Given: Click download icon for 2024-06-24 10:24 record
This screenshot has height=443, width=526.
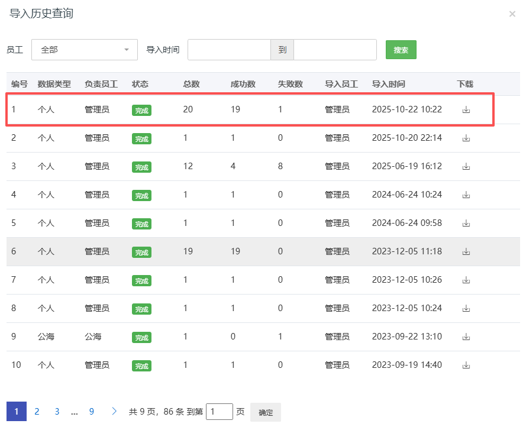Looking at the screenshot, I should tap(466, 195).
